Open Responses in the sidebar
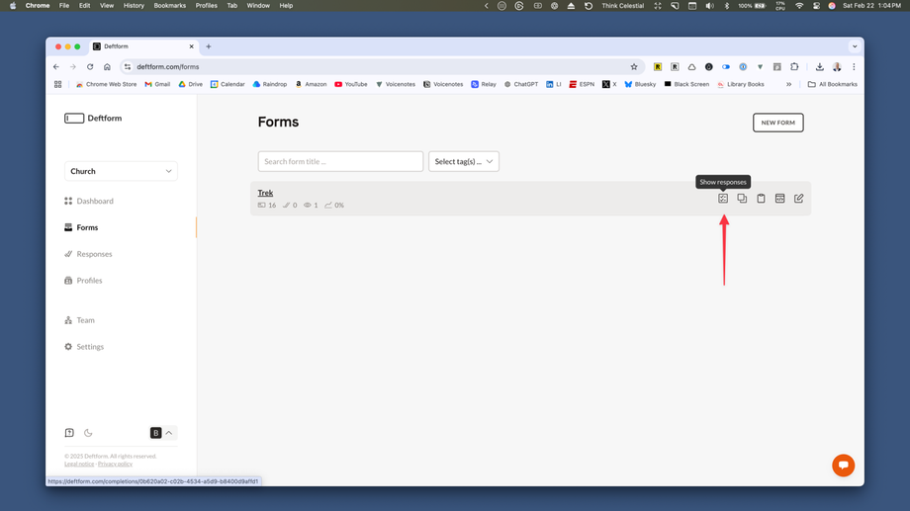The width and height of the screenshot is (910, 511). [88, 254]
